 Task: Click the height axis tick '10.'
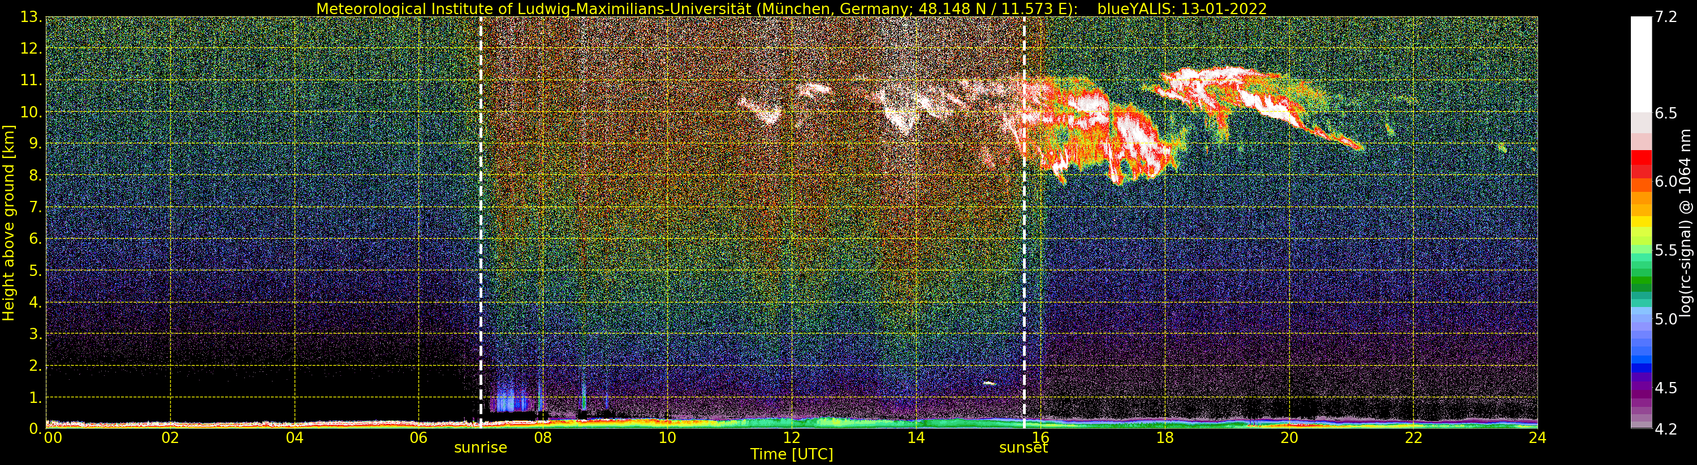coord(32,112)
